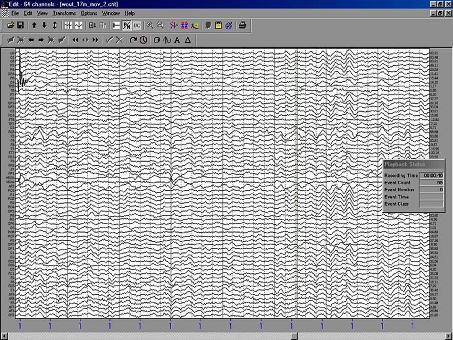Open a file with the folder icon
The width and height of the screenshot is (453, 340).
(11, 25)
